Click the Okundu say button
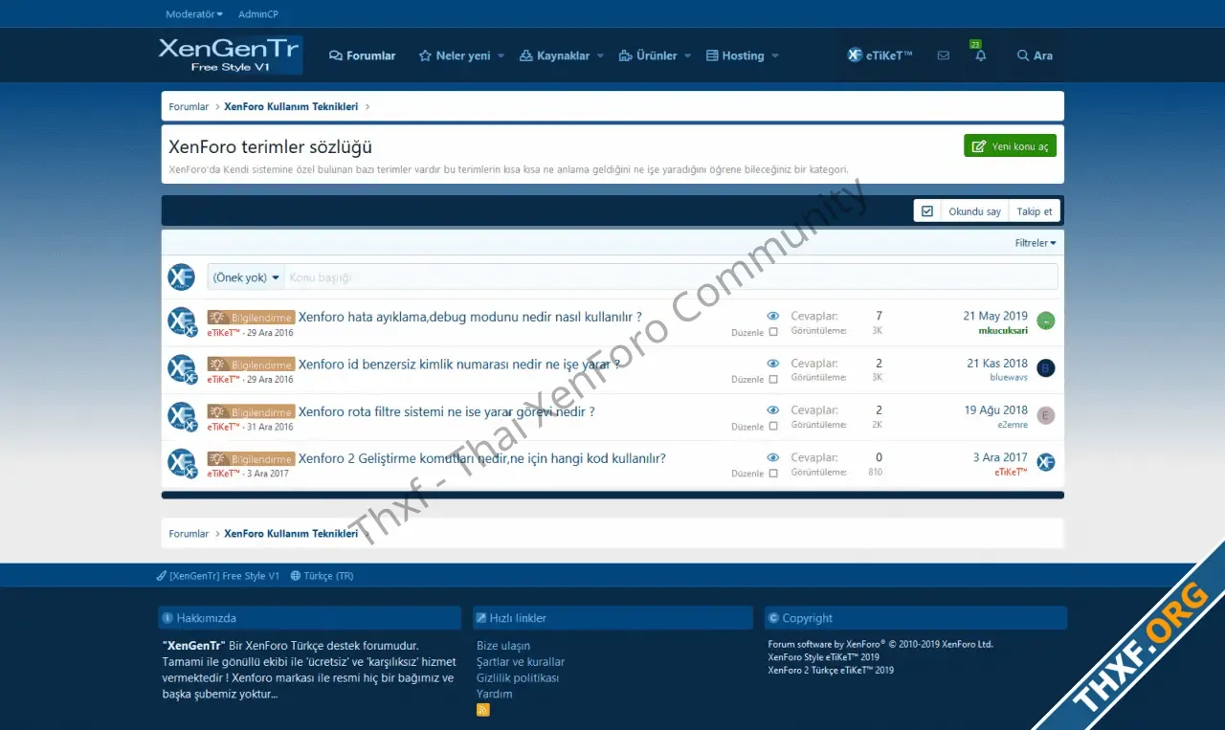This screenshot has height=730, width=1225. click(974, 211)
